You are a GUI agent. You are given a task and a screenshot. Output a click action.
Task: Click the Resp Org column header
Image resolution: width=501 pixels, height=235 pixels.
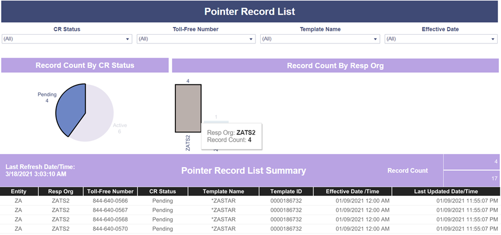[61, 192]
